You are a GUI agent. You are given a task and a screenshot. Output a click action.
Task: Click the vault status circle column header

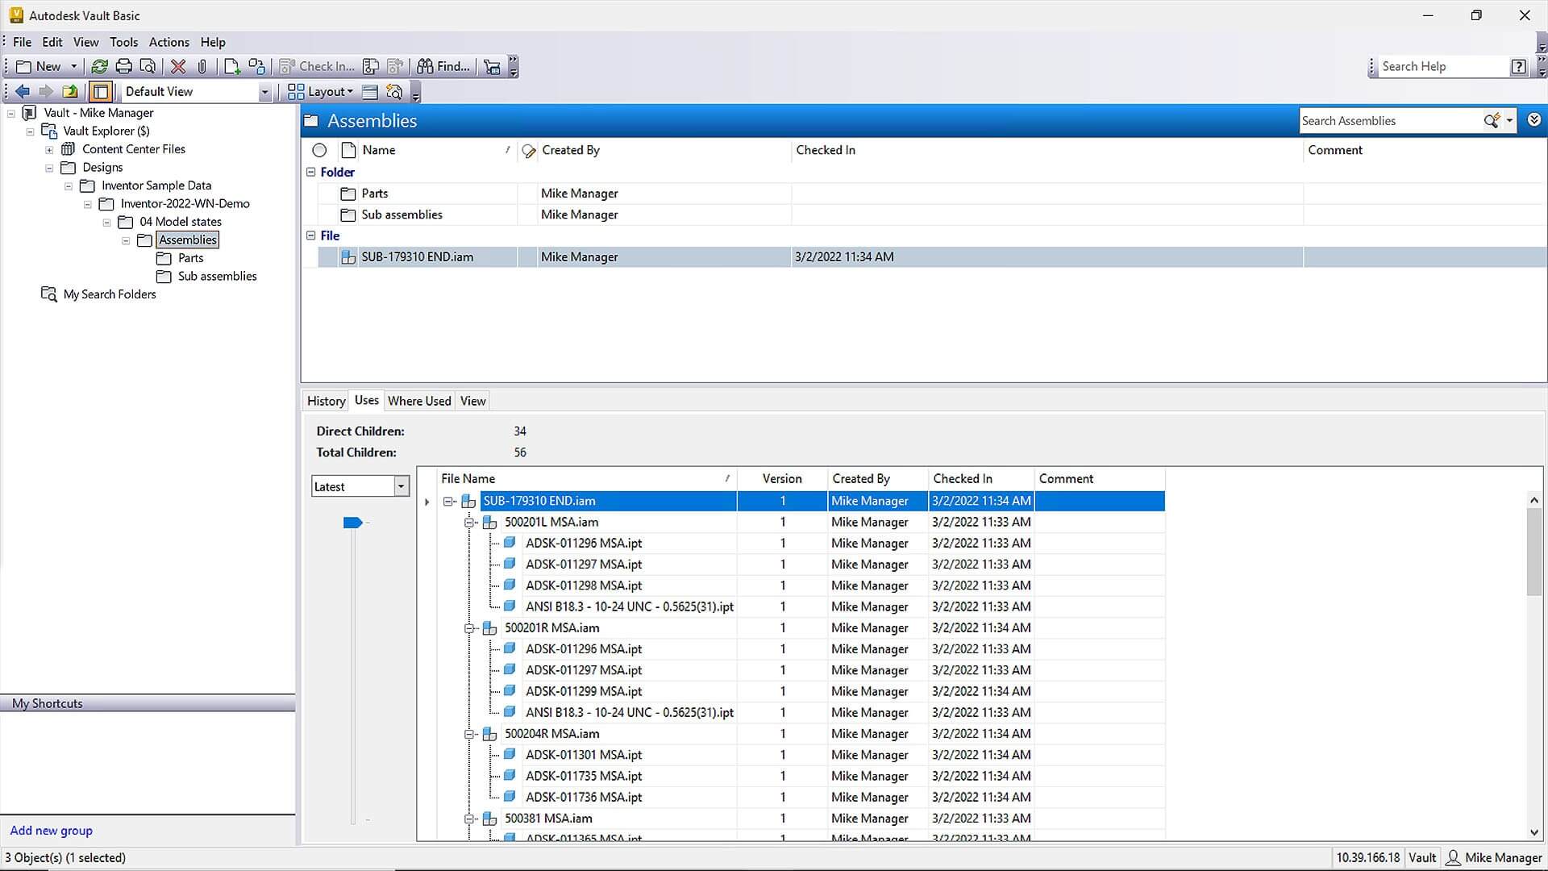[319, 150]
